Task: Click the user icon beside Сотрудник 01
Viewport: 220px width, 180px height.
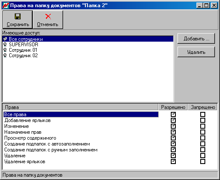Action: pos(5,50)
